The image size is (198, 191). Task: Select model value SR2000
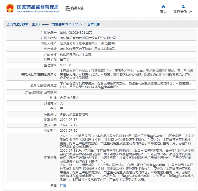(65, 65)
